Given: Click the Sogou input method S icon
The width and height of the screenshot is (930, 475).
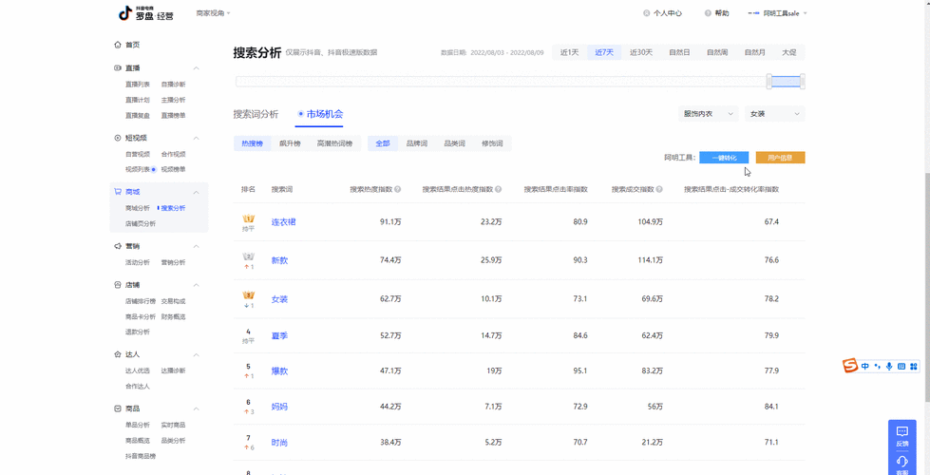Looking at the screenshot, I should click(851, 366).
